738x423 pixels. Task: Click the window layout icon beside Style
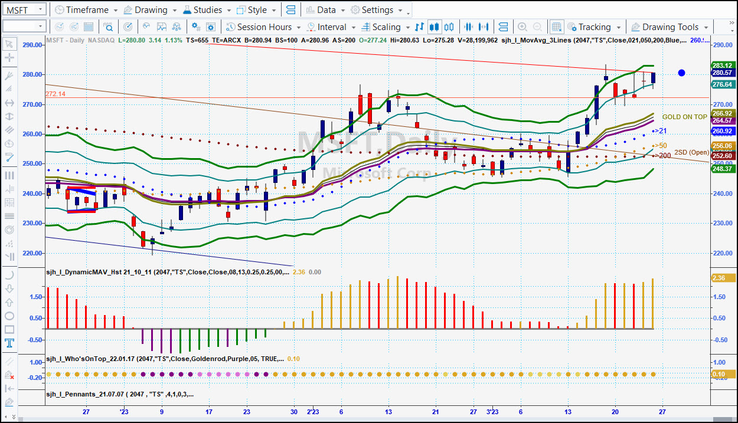click(289, 10)
